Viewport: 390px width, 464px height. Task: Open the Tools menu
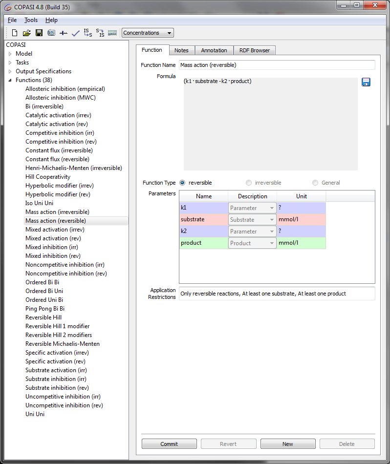click(31, 20)
